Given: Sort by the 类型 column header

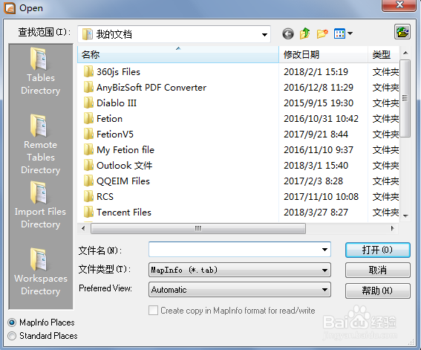Looking at the screenshot, I should [x=383, y=55].
